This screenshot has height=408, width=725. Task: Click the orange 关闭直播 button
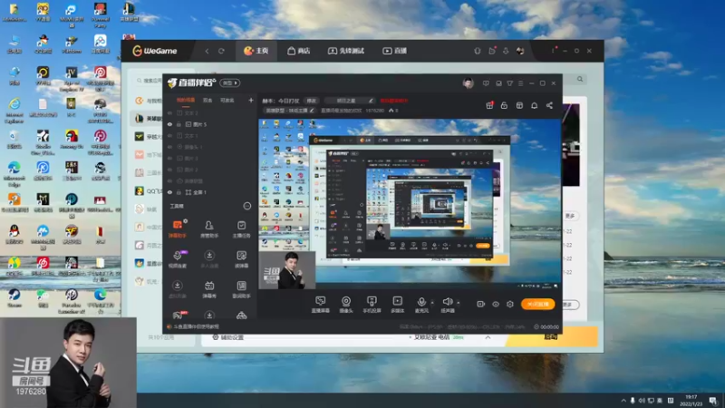(x=538, y=304)
